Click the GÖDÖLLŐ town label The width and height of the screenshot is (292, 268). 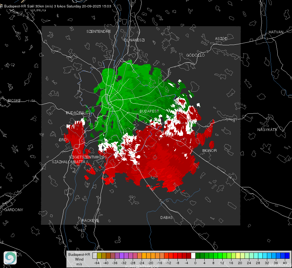tap(195, 55)
